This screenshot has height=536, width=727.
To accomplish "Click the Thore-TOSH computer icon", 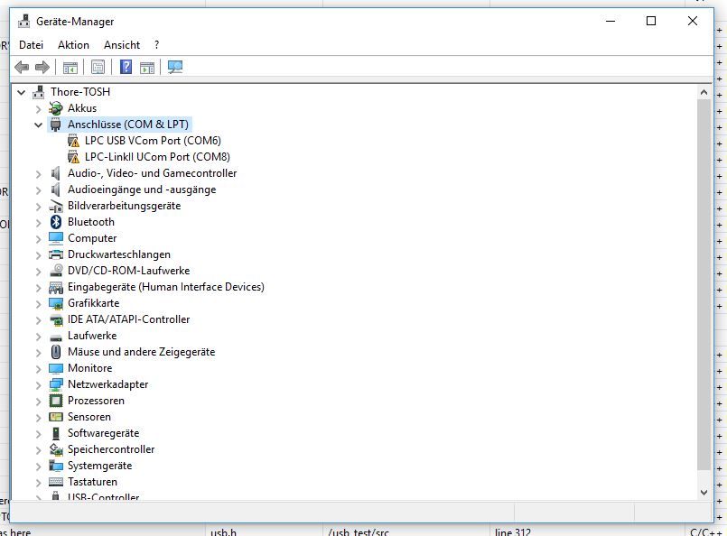I will coord(39,92).
